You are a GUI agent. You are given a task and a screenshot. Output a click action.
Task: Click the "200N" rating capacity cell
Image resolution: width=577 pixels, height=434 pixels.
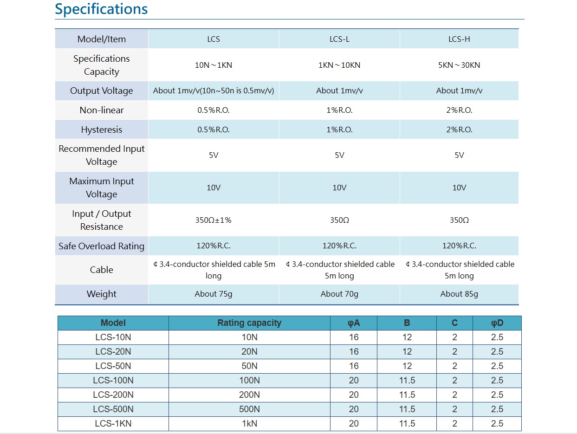coord(249,395)
